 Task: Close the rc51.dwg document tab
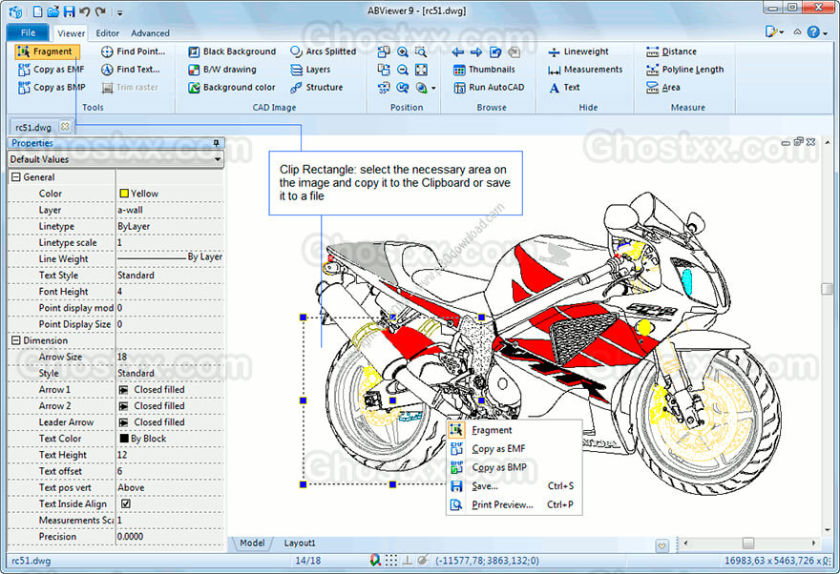[x=65, y=127]
